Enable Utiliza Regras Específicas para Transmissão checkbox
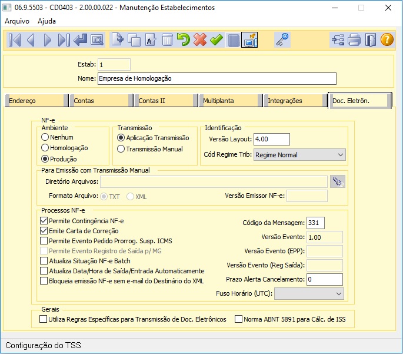This screenshot has height=354, width=403. (x=43, y=319)
